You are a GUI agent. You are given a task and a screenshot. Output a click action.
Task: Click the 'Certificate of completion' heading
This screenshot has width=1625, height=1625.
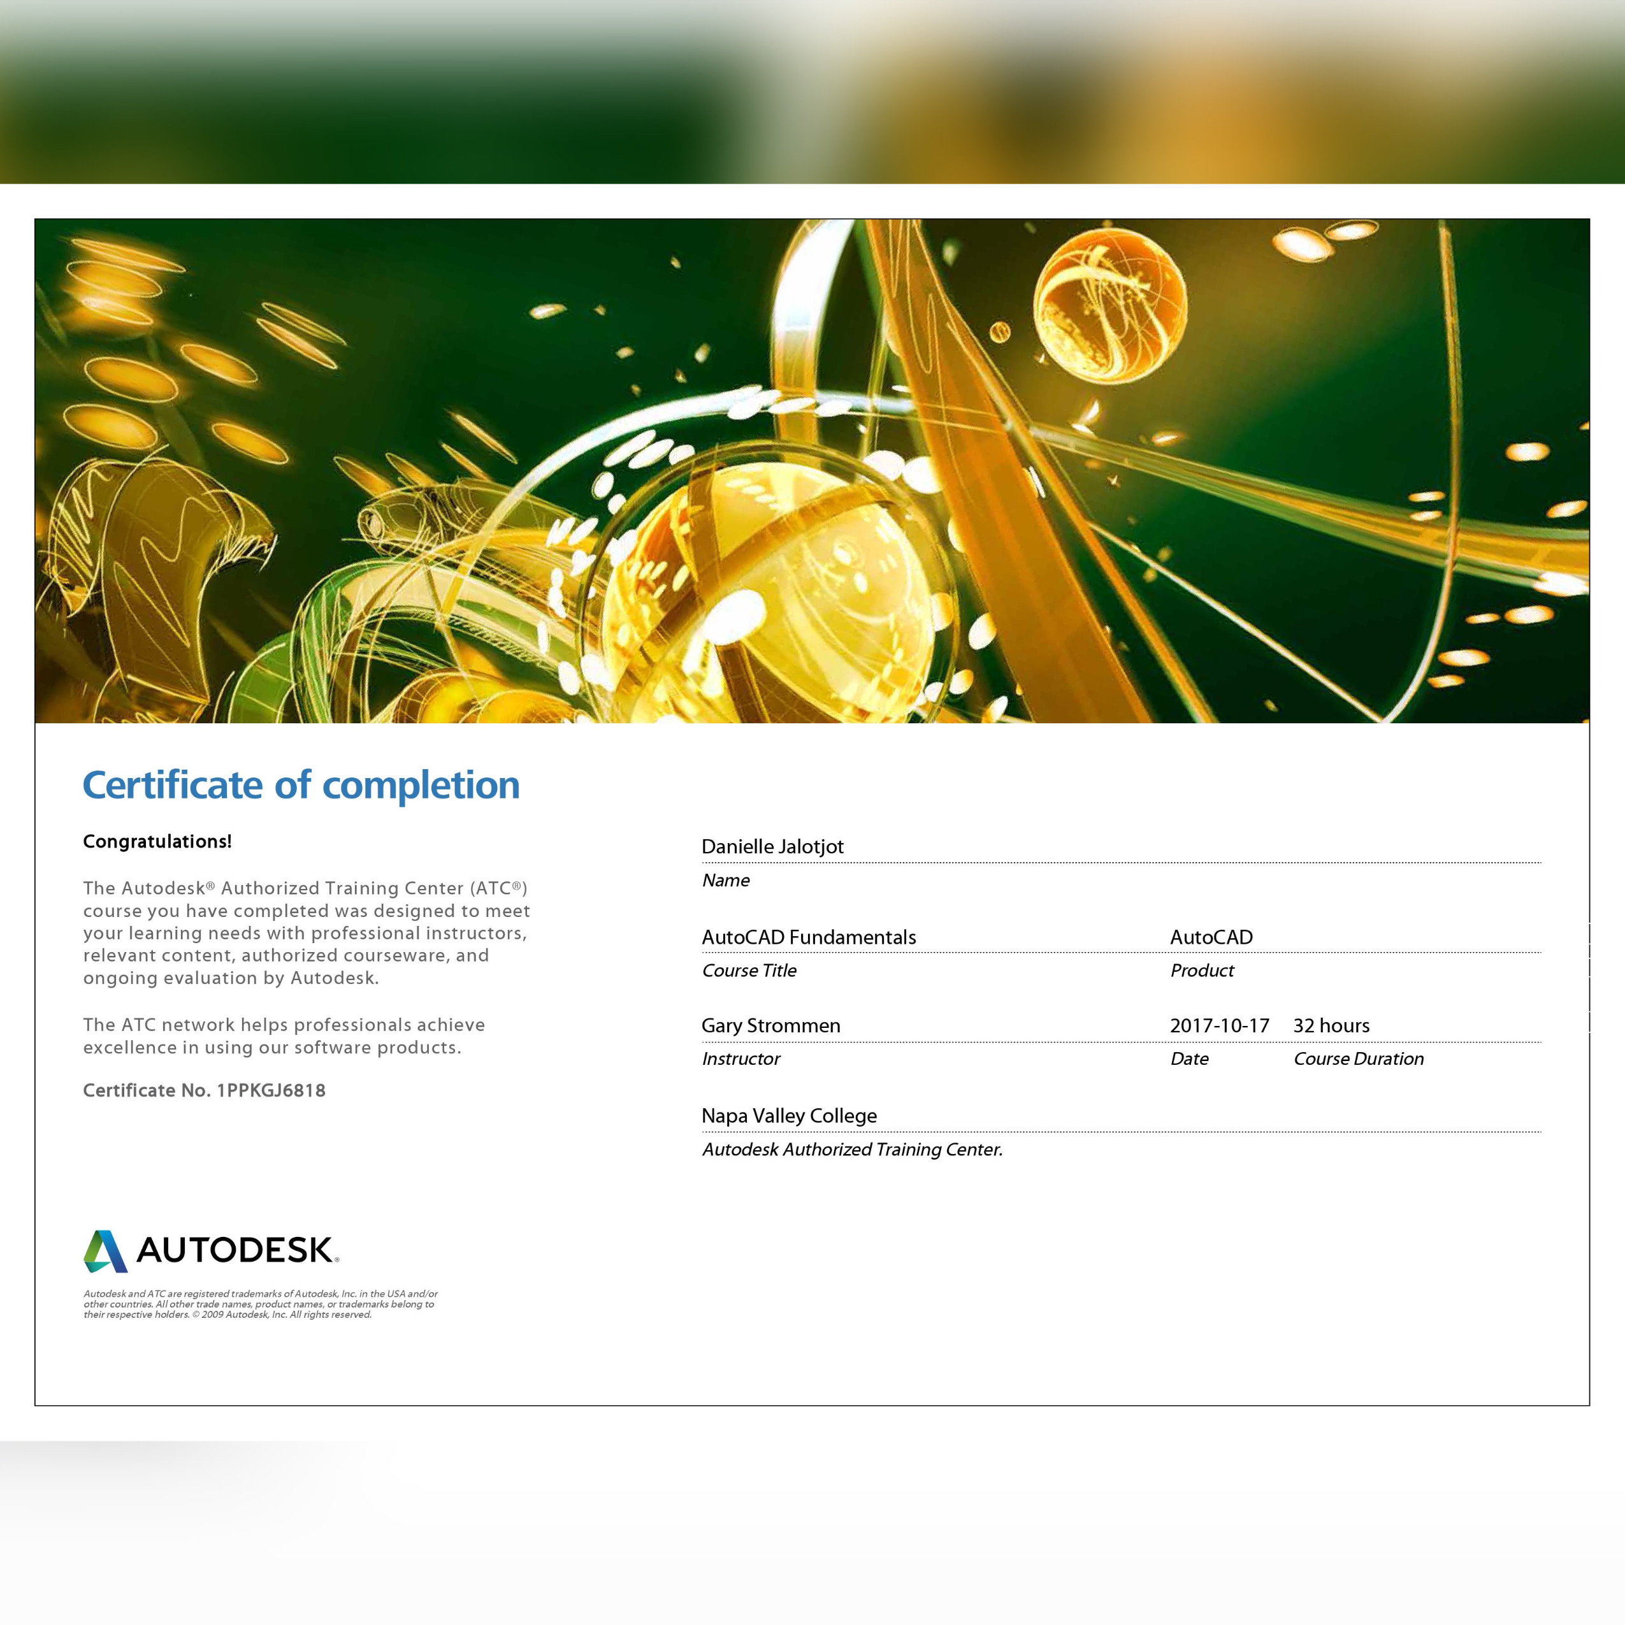[x=301, y=786]
